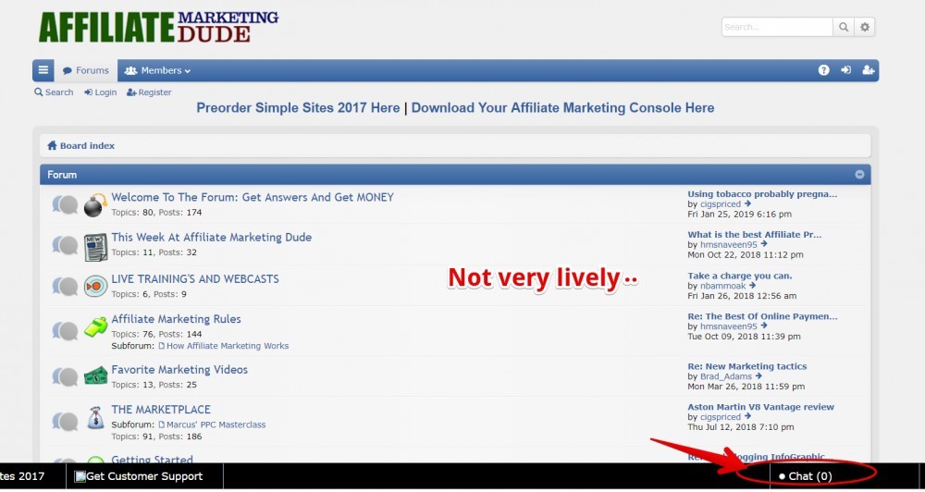Image resolution: width=925 pixels, height=492 pixels.
Task: Click the fish icon for Live Training forum
Action: coord(95,286)
